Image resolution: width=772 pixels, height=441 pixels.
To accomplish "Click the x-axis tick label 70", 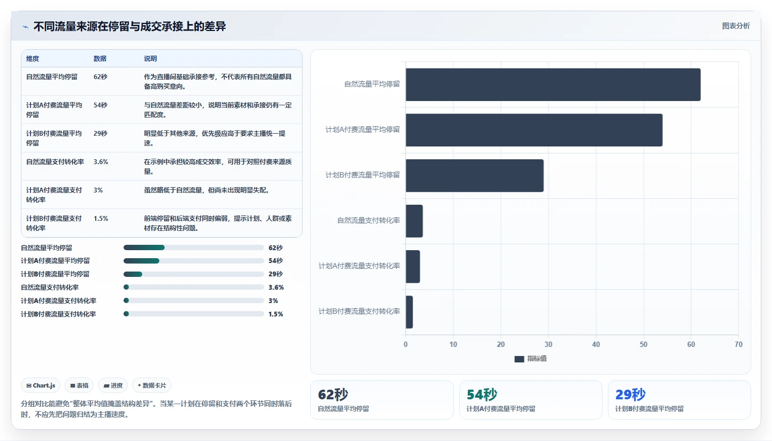I will [x=738, y=345].
